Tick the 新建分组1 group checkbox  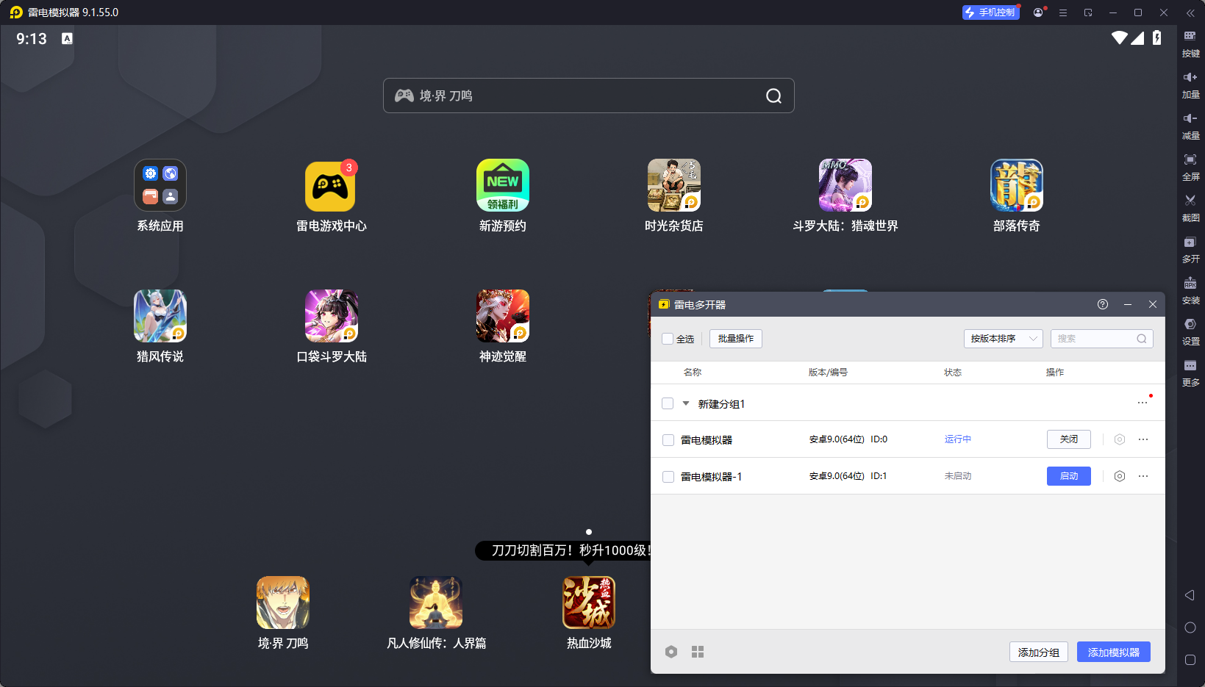point(668,403)
